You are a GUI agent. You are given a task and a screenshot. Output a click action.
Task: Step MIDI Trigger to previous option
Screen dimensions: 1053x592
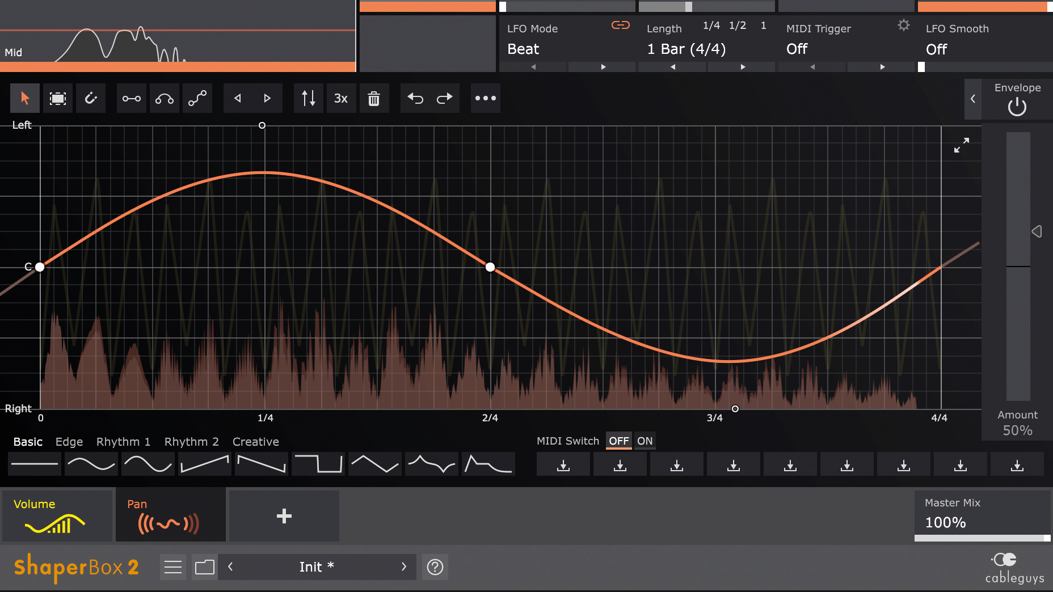(812, 67)
